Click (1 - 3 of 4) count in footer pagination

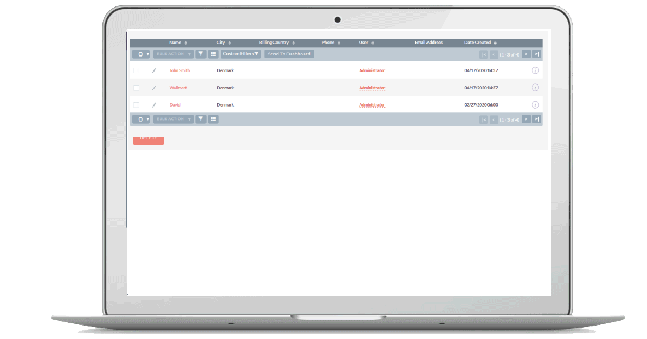click(510, 119)
